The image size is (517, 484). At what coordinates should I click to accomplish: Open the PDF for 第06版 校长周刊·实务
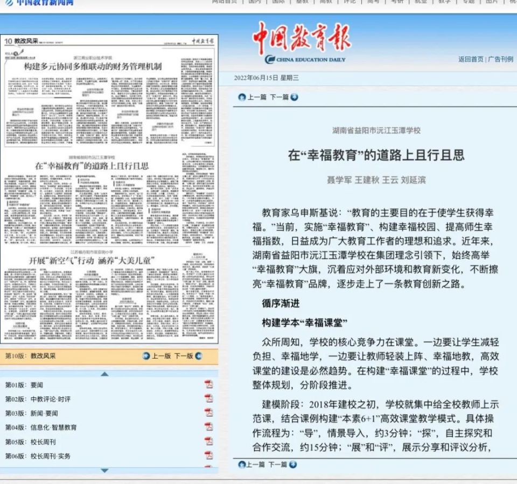tap(208, 454)
